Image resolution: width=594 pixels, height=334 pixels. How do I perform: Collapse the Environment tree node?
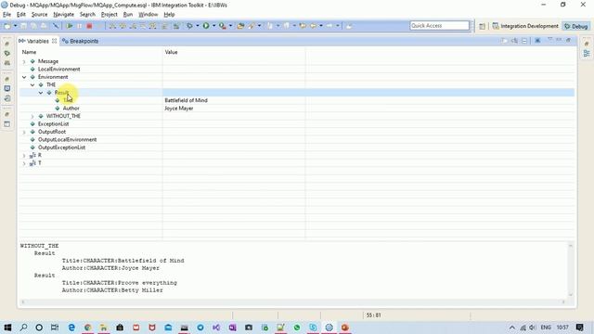pos(24,77)
